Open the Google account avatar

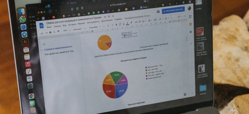[x=189, y=8]
